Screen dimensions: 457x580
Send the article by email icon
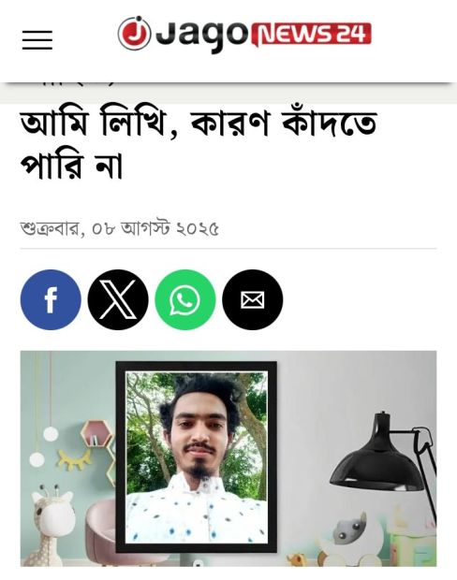pyautogui.click(x=253, y=299)
